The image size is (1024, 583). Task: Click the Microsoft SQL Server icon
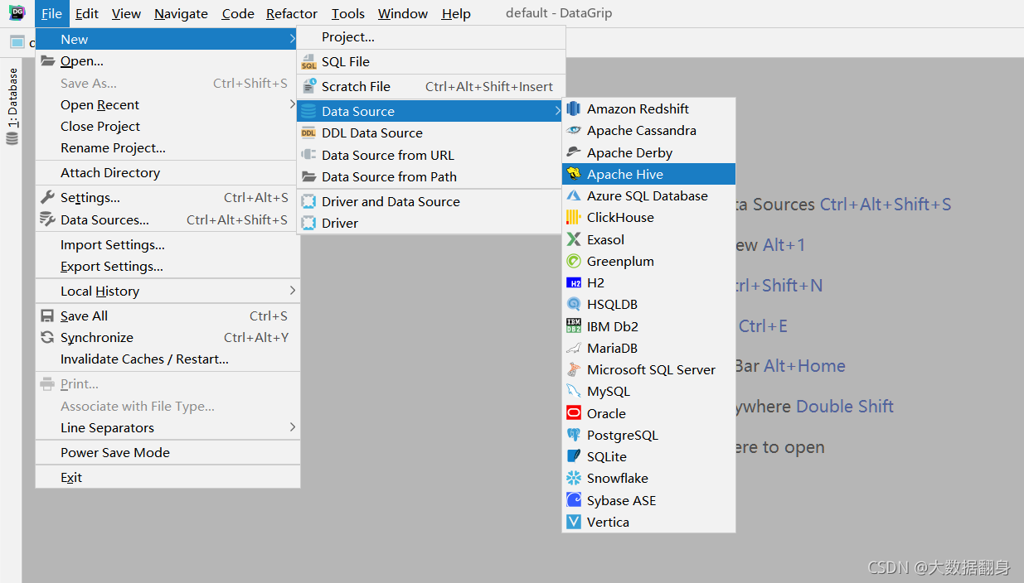pyautogui.click(x=574, y=370)
